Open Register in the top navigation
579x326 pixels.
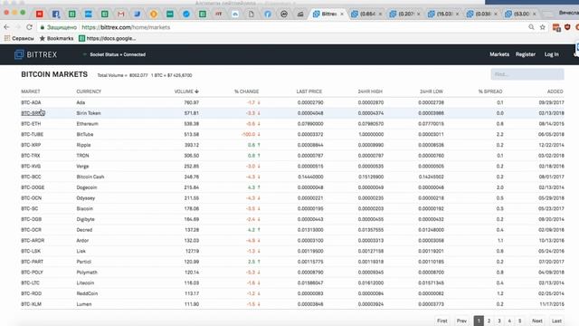point(526,54)
